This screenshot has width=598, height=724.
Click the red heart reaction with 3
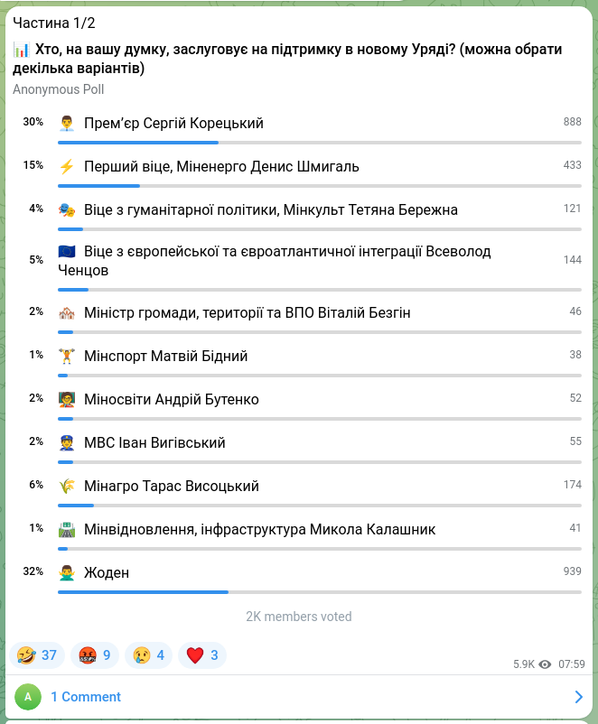pos(202,654)
